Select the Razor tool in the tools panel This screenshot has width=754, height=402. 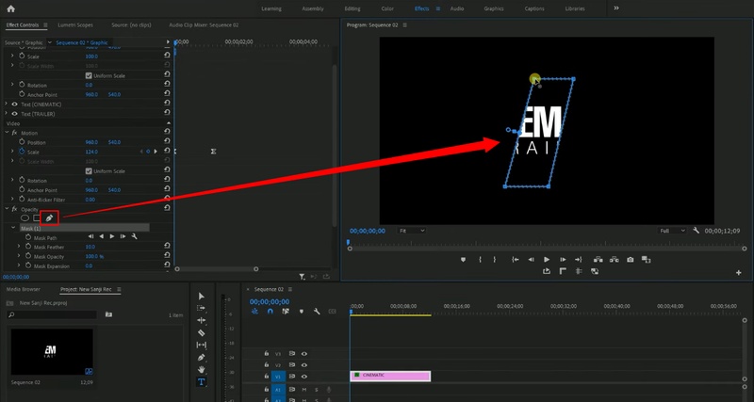tap(202, 332)
